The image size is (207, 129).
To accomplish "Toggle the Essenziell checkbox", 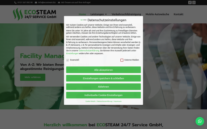I will click(x=68, y=60).
